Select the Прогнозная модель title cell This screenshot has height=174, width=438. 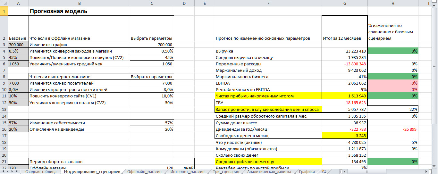[79, 11]
